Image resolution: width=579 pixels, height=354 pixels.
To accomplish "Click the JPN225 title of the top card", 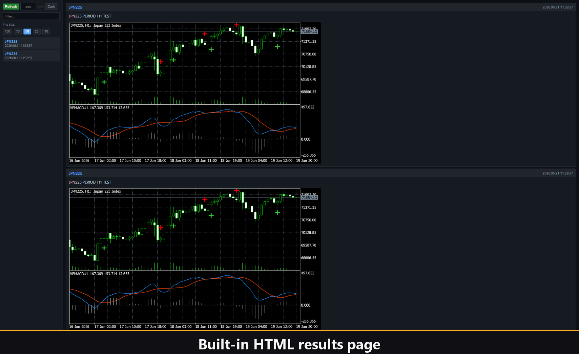I will click(x=75, y=7).
